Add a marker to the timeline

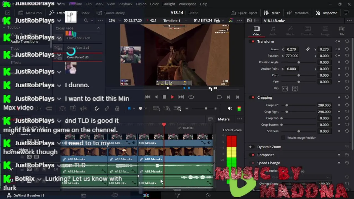point(140,109)
